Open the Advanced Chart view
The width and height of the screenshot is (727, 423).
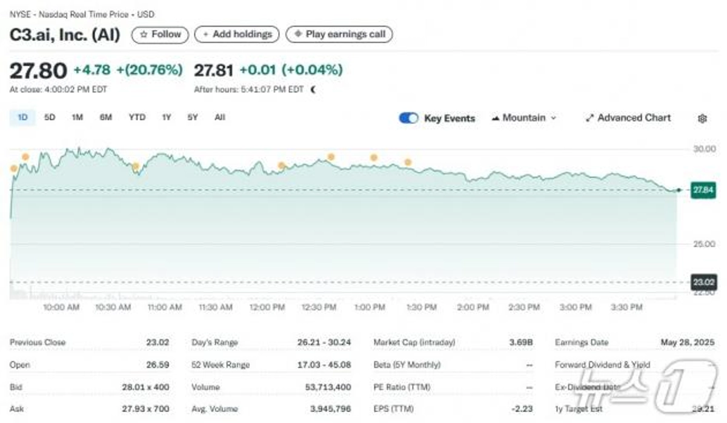(628, 118)
